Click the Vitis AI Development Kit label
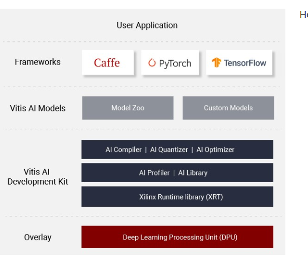This screenshot has width=308, height=268. click(x=38, y=177)
